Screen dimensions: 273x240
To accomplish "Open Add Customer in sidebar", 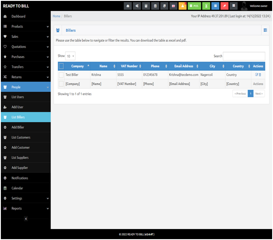I will point(26,147).
